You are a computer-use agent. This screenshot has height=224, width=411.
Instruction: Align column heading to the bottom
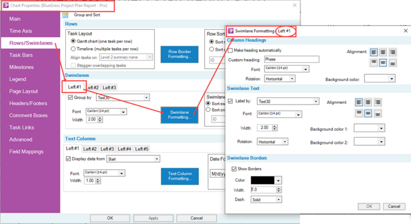tap(393, 63)
